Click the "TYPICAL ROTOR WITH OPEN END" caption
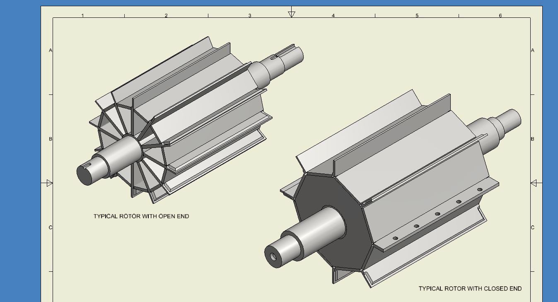The image size is (558, 302). tap(141, 216)
